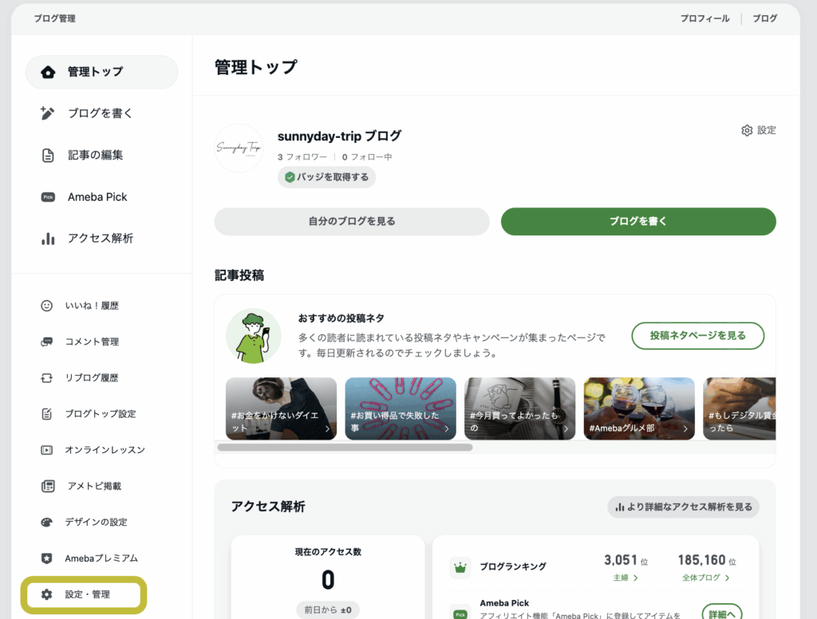Open Amebaプレミアム in the sidebar
Screen dimensions: 817x619
pyautogui.click(x=101, y=558)
